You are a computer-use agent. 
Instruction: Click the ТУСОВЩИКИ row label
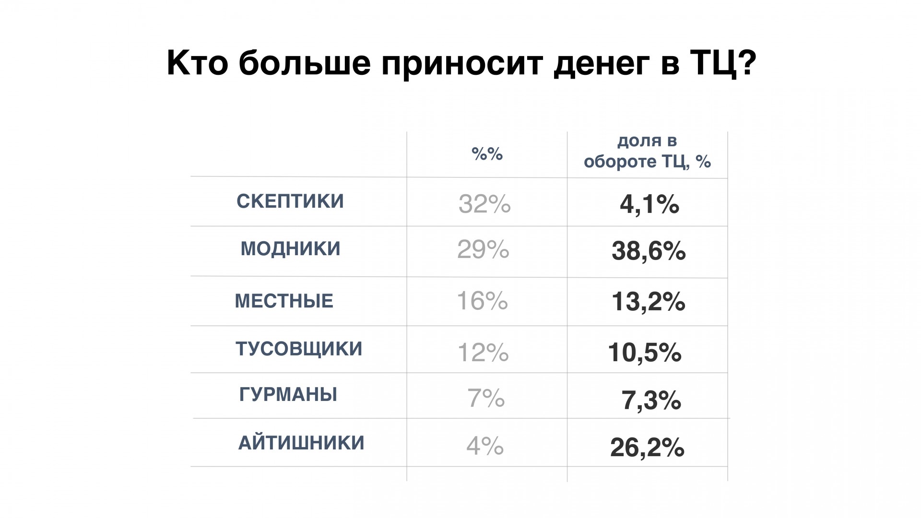click(299, 349)
